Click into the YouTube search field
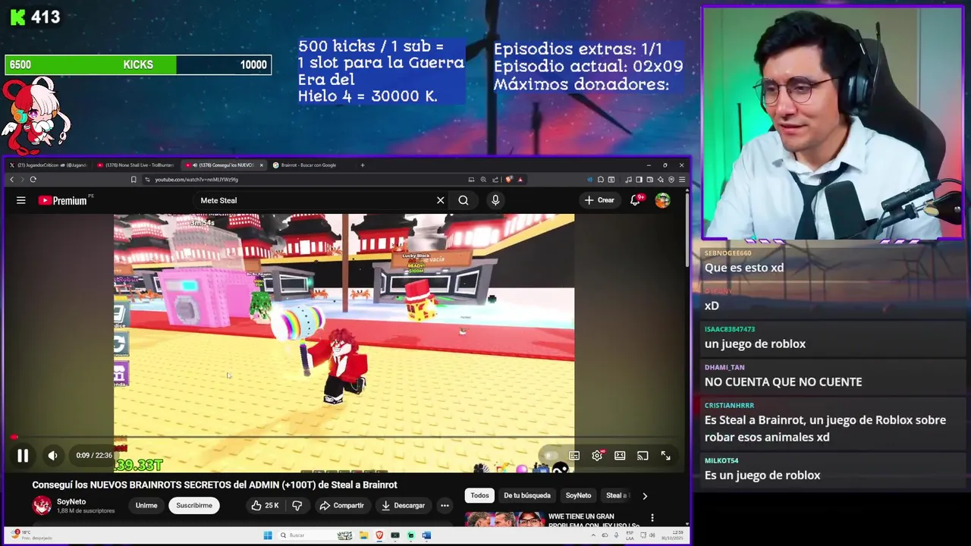Screen dimensions: 971x546 (315, 200)
